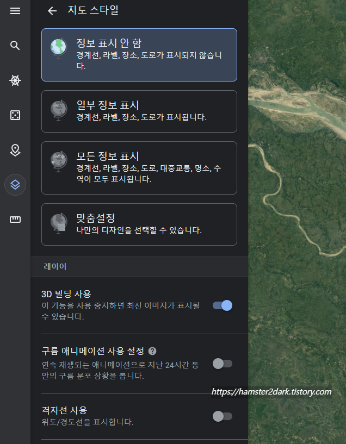Click the 위도/경도선을 표시합니다 description
This screenshot has height=444, width=346.
87,422
